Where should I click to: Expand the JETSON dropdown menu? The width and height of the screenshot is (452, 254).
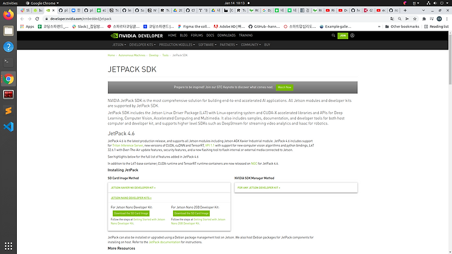(119, 45)
